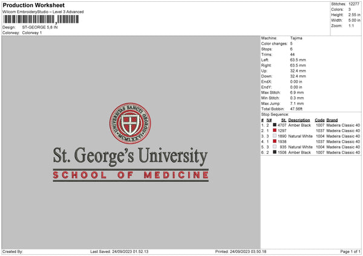The height and width of the screenshot is (256, 363).
Task: Click the 'Last Saved: 24/09/2023 01.52.13' footer
Action: point(119,252)
